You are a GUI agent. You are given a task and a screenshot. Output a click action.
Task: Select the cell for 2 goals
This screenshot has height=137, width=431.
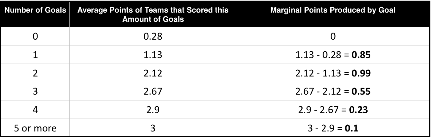[35, 73]
